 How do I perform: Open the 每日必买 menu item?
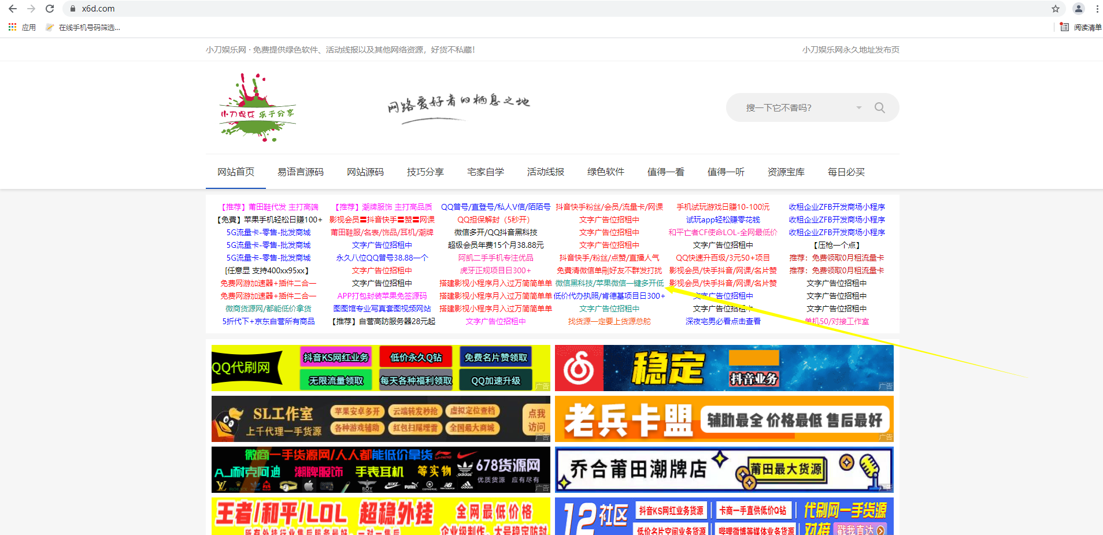(x=846, y=172)
